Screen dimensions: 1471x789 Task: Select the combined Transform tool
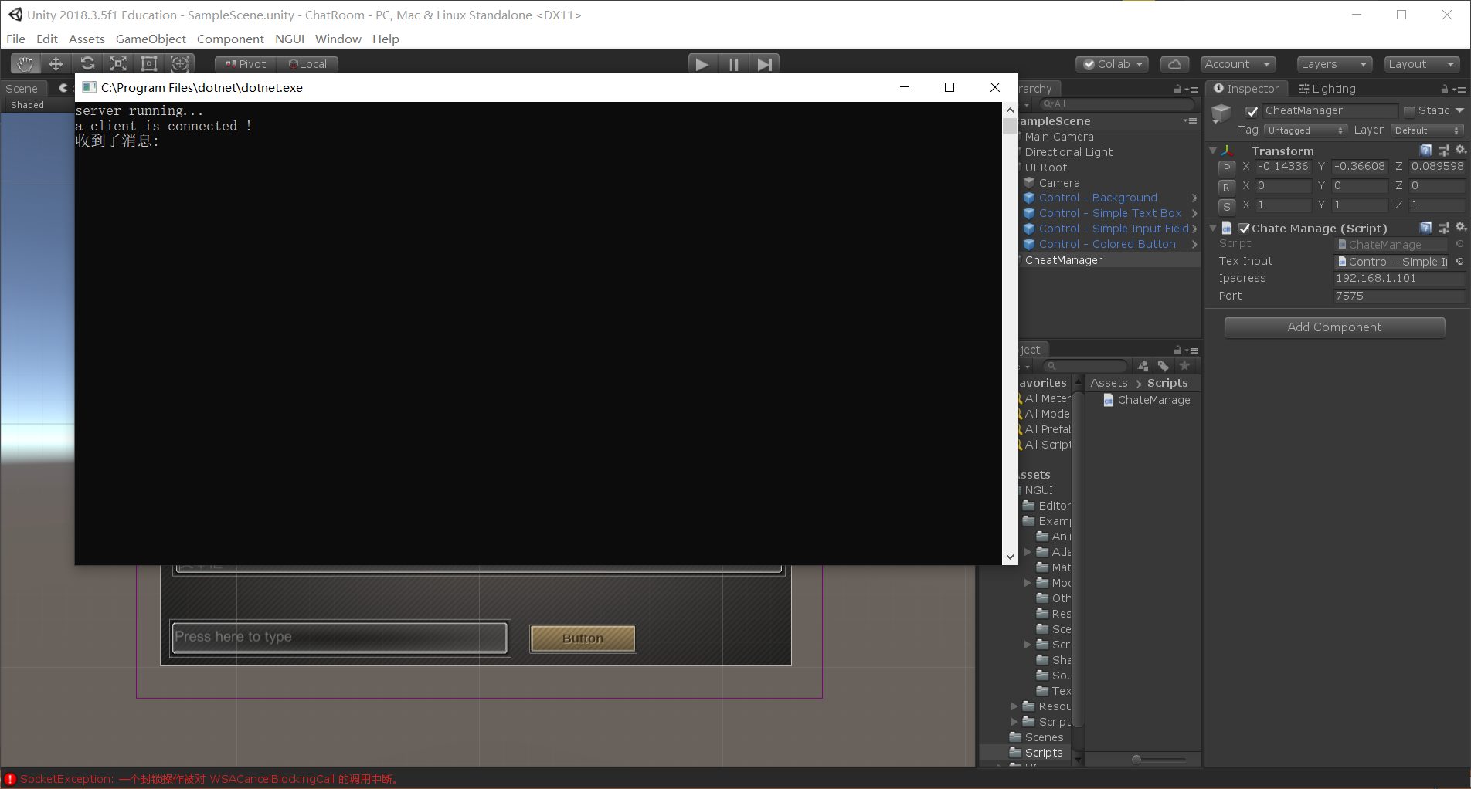tap(179, 64)
